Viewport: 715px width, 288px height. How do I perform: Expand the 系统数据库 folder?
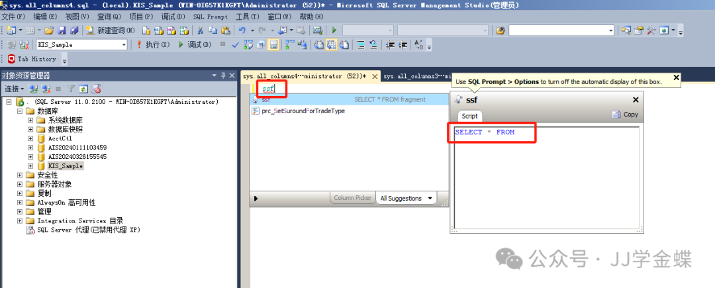[30, 120]
